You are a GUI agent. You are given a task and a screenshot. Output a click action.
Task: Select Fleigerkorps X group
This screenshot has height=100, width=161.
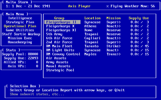pyautogui.click(x=60, y=26)
